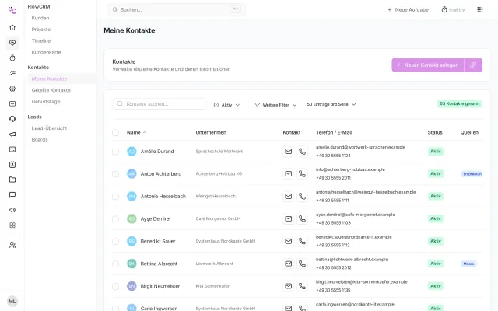The height and width of the screenshot is (311, 498).
Task: Open the home icon in the sidebar
Action: 12,28
